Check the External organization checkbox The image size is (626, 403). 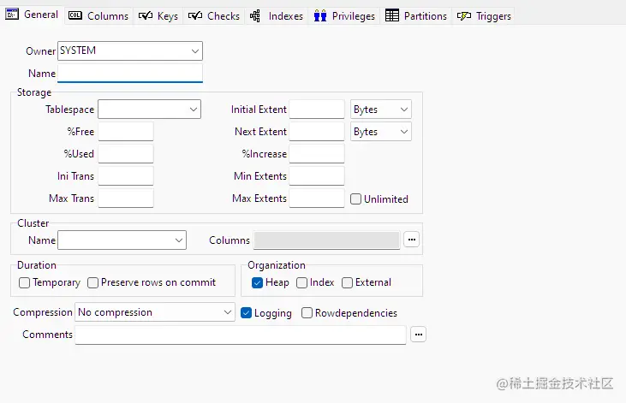348,282
